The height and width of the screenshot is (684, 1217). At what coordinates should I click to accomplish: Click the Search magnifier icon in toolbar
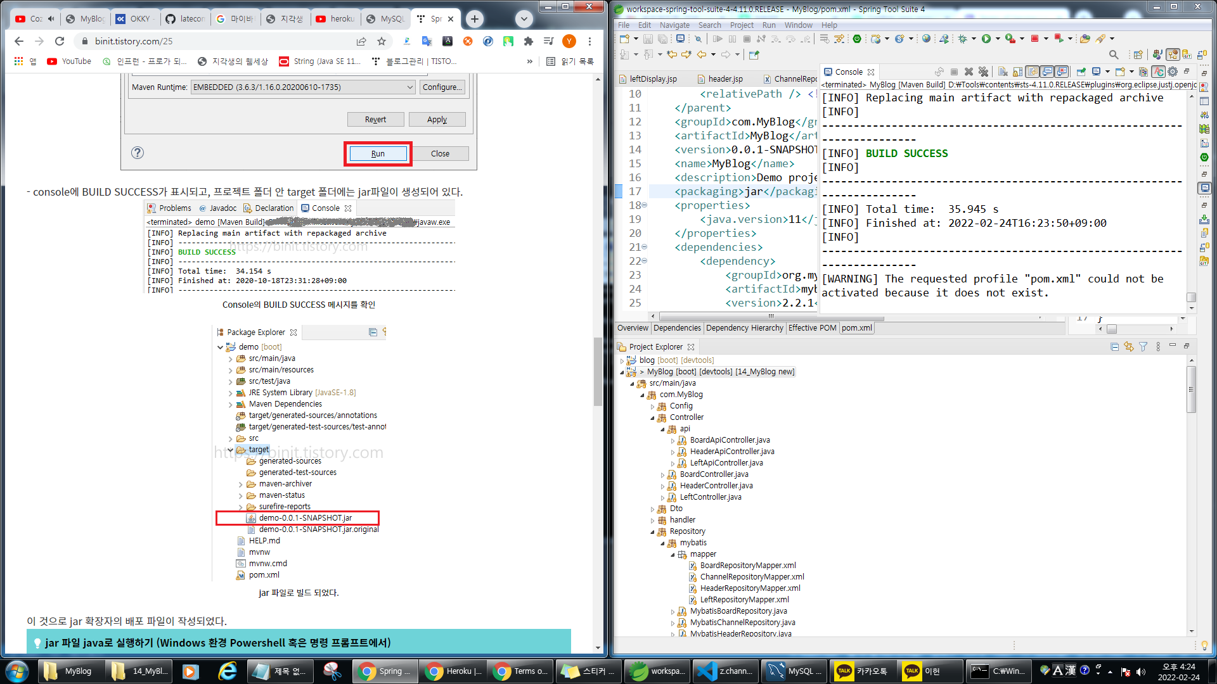pos(1114,55)
